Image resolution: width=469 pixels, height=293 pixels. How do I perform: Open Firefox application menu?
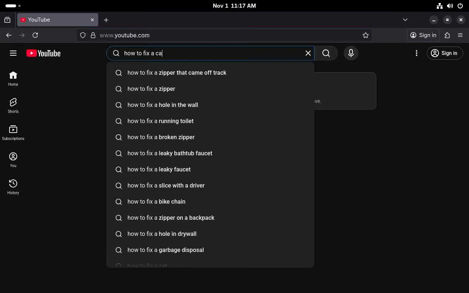(460, 35)
